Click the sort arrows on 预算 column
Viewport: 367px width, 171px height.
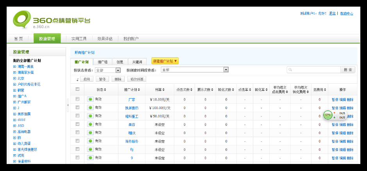pos(163,90)
